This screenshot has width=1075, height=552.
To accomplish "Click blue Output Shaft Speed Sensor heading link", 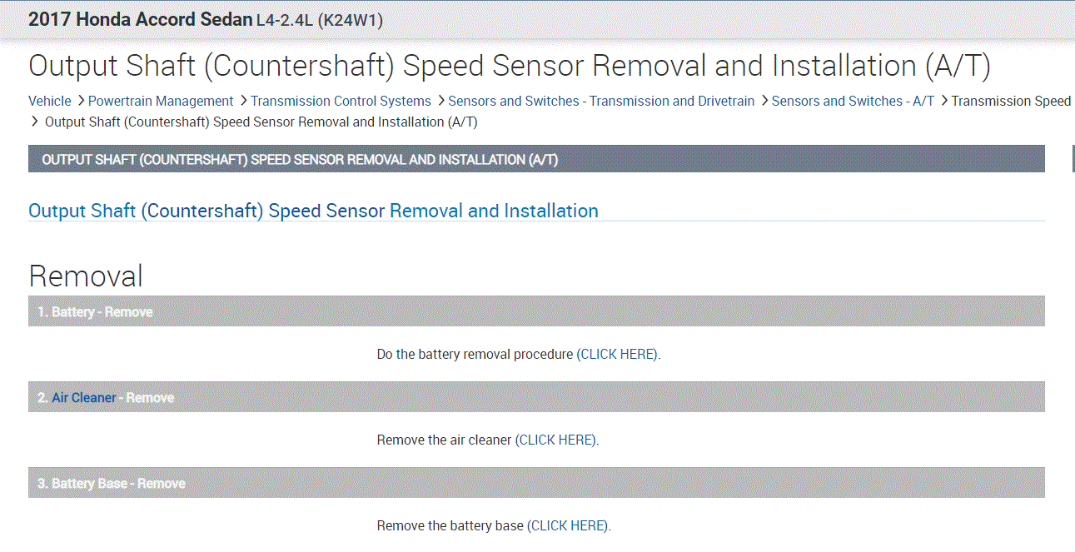I will click(313, 211).
